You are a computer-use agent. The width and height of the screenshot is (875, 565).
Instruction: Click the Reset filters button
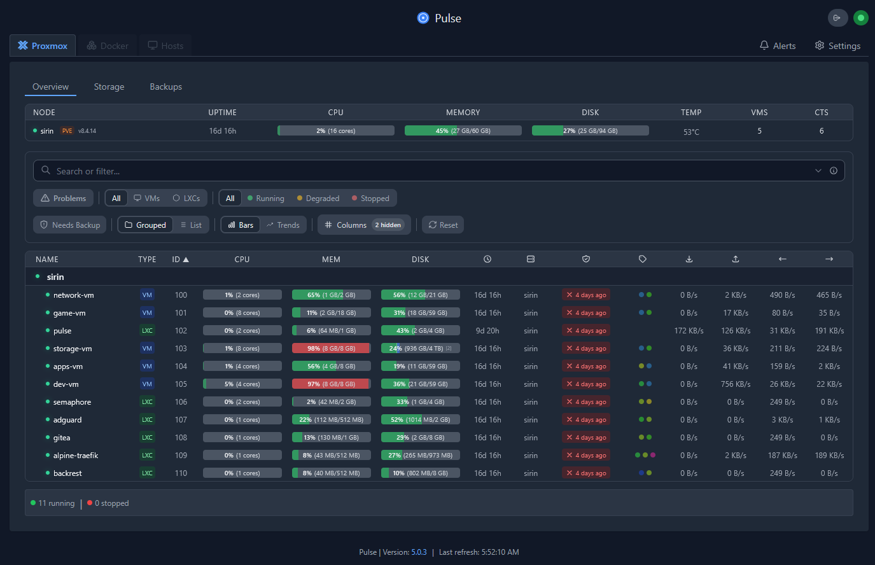(443, 225)
